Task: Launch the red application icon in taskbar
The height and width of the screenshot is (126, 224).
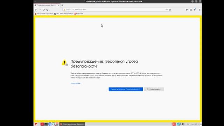Action: [42, 124]
